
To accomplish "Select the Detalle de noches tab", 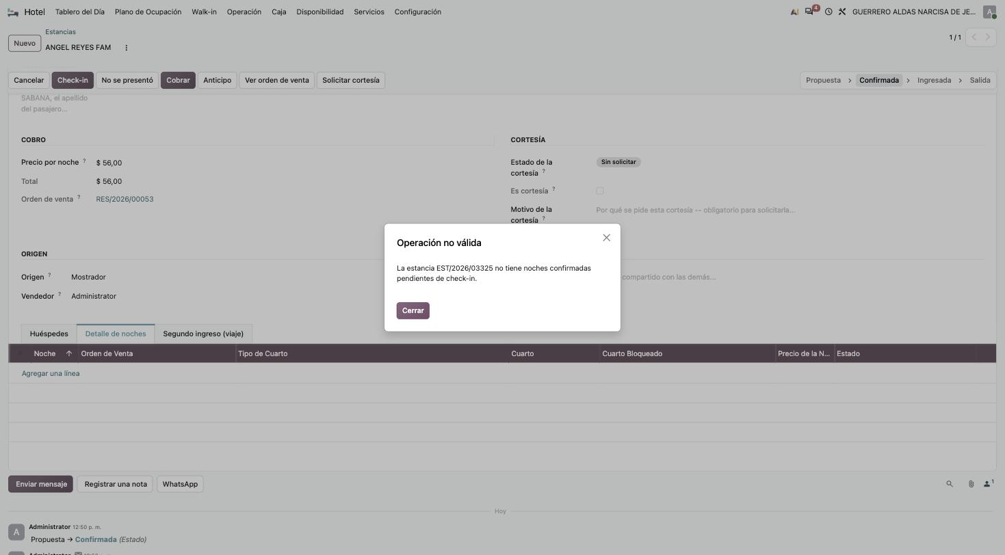I will tap(116, 334).
